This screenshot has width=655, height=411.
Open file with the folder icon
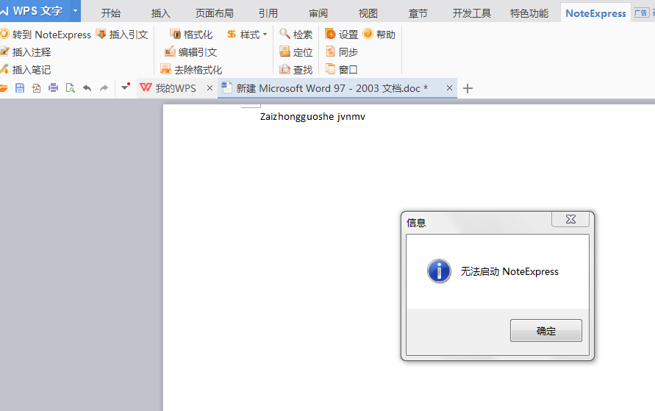(4, 88)
